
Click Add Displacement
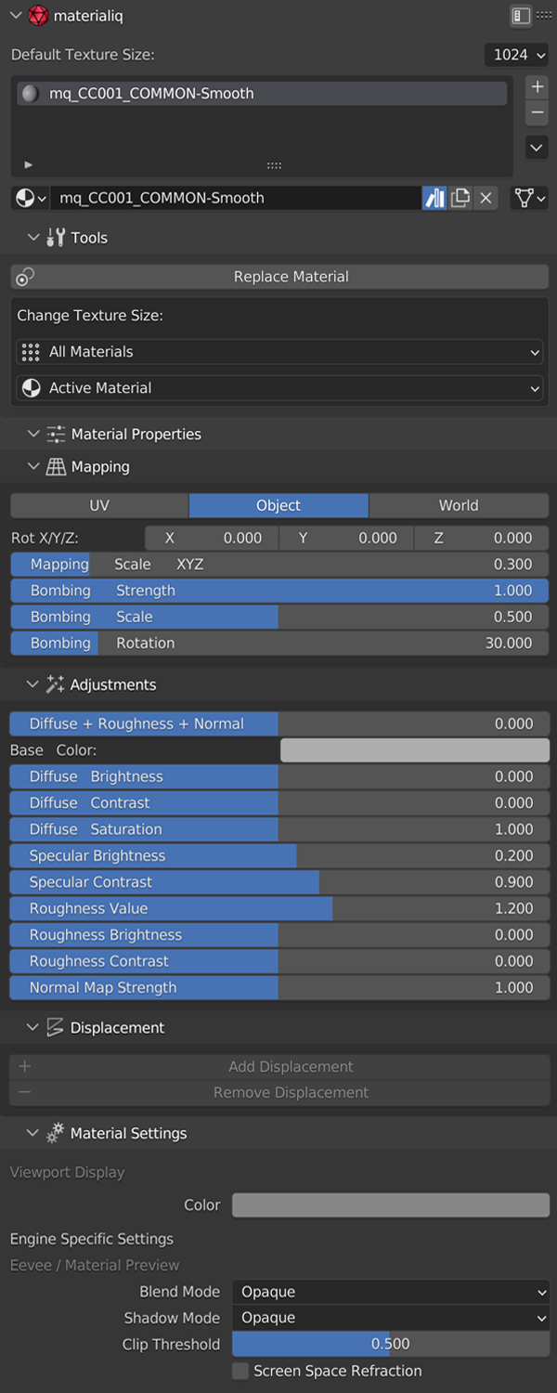point(278,1066)
